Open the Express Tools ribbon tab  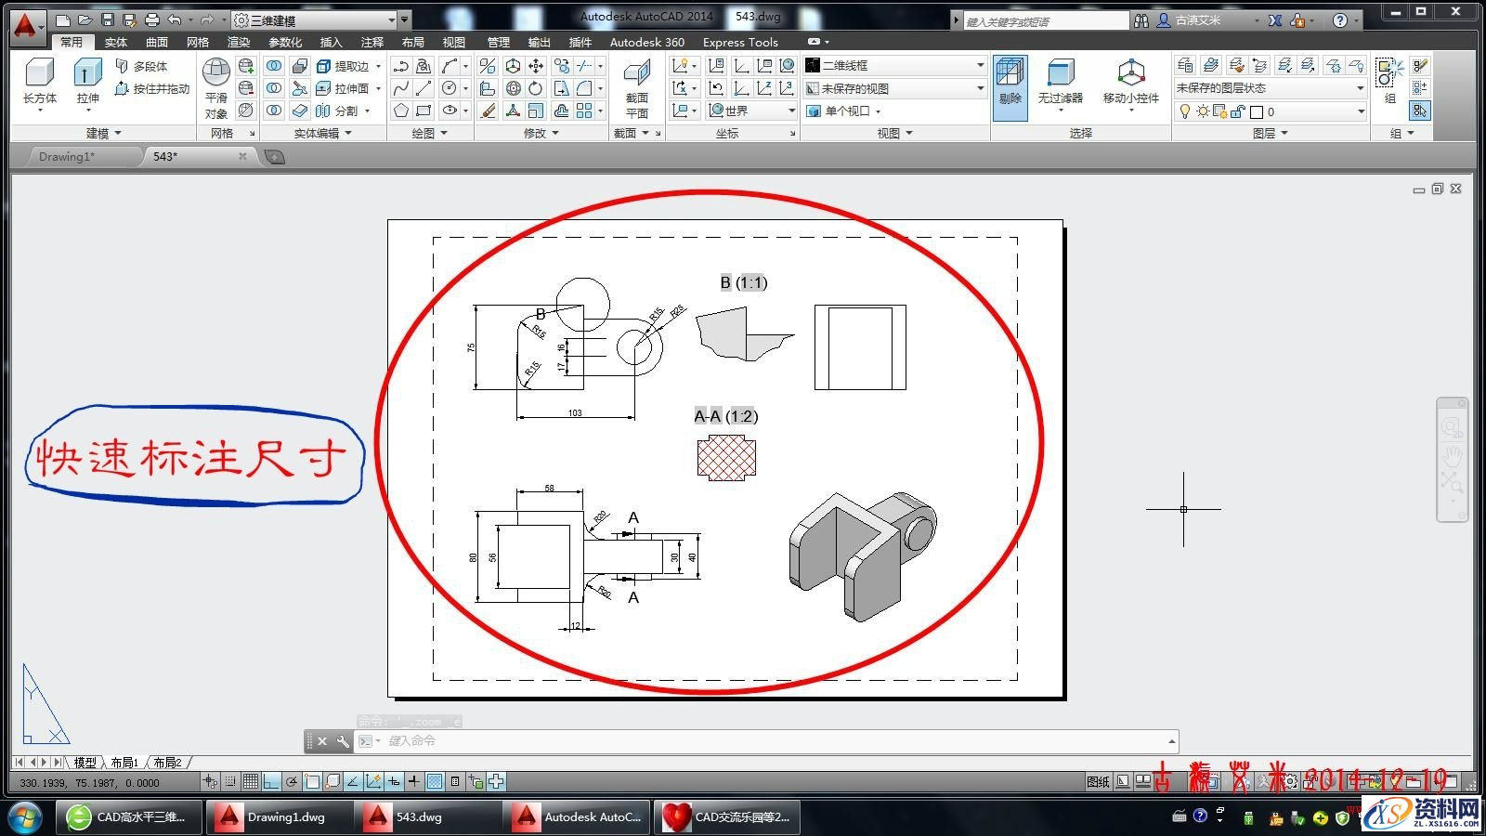point(739,42)
